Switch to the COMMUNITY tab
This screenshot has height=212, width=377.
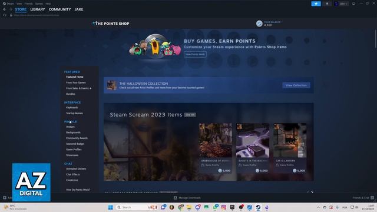click(59, 9)
